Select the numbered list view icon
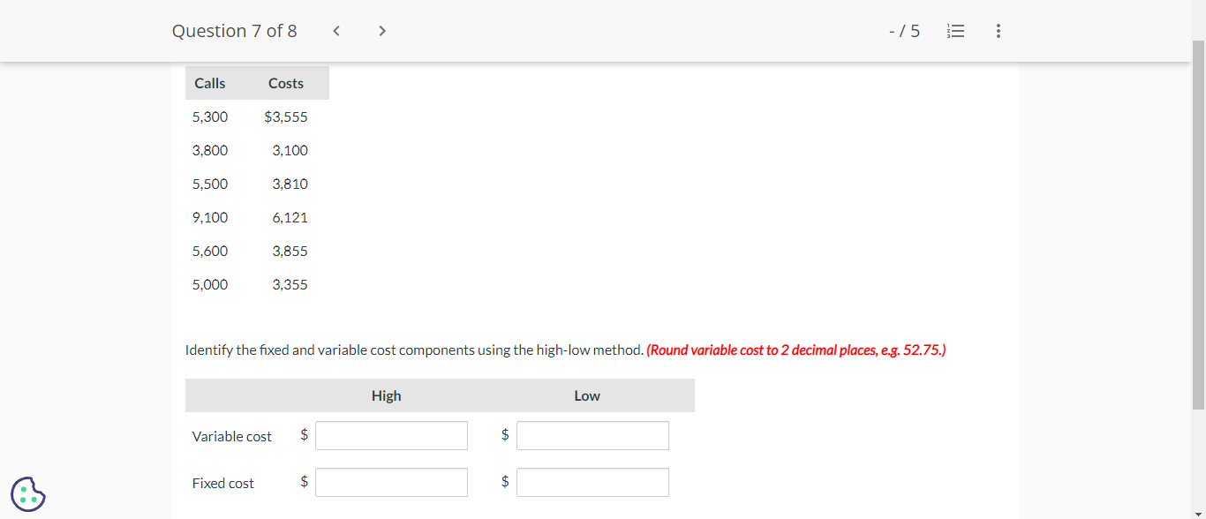1206x519 pixels. click(956, 30)
